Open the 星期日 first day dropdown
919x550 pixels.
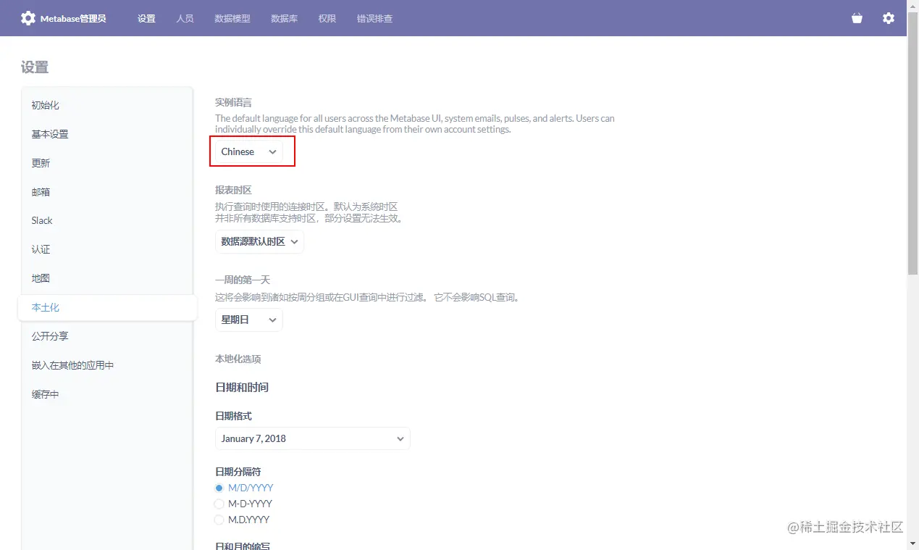[x=249, y=320]
